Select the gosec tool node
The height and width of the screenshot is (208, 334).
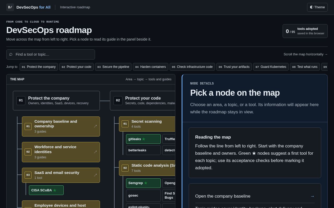pos(143,196)
